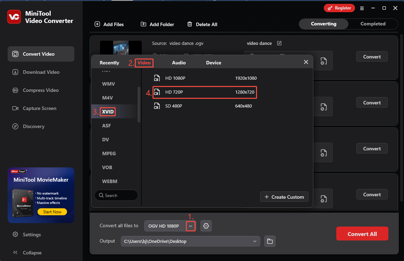Select the HD 1080P preset
Viewport: 404px width, 261px height.
(205, 78)
